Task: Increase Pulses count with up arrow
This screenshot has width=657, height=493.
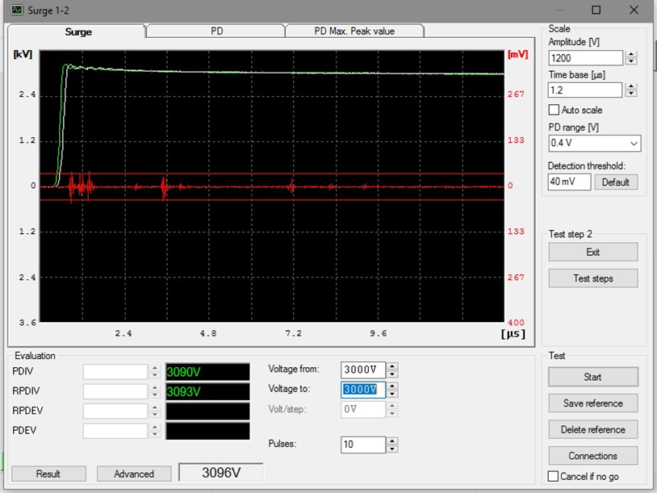Action: [392, 441]
